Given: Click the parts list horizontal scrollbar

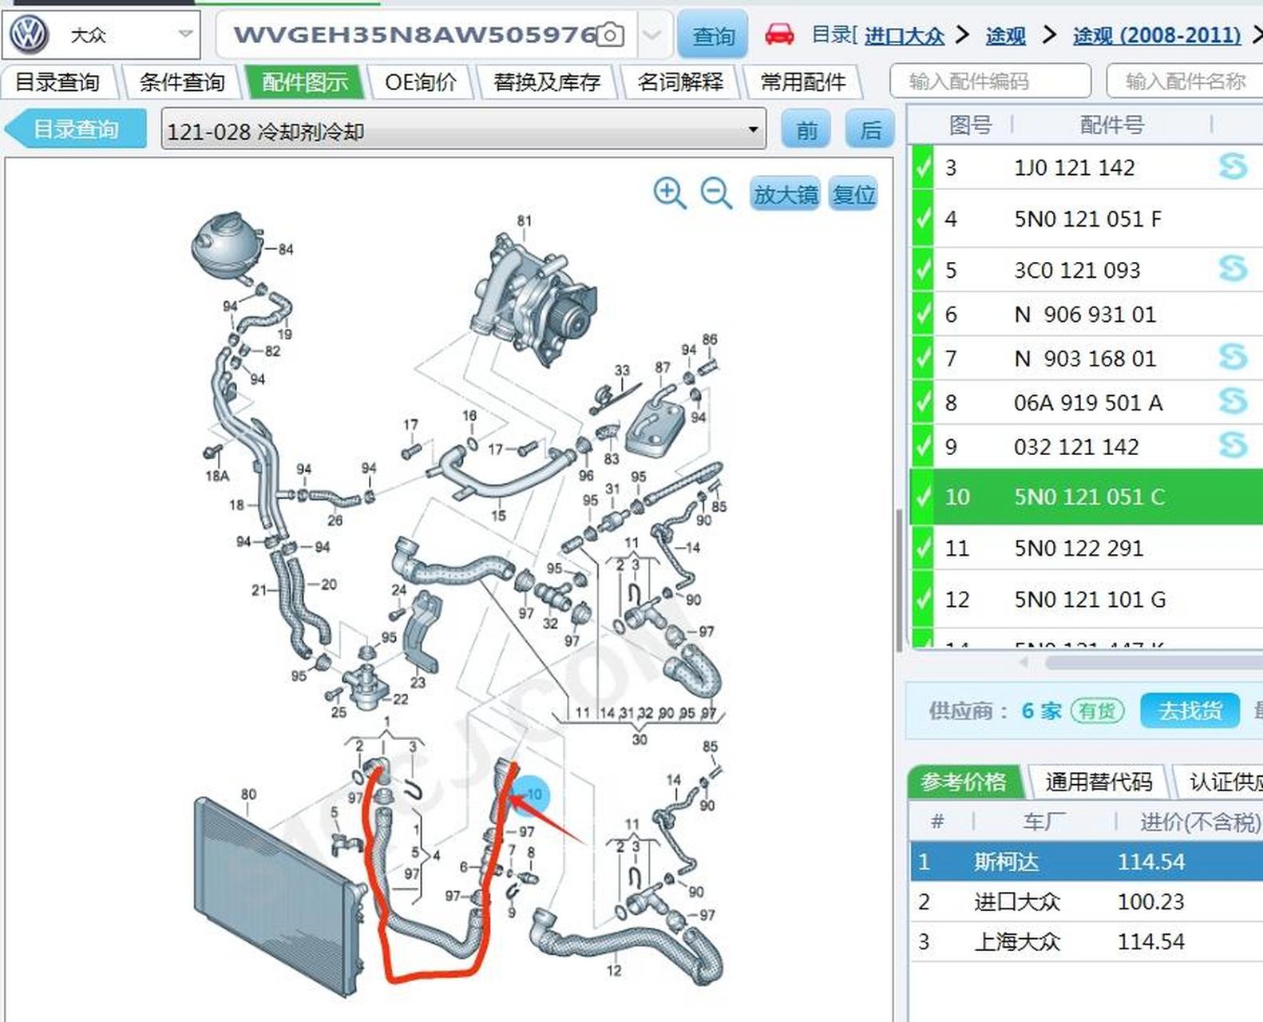Looking at the screenshot, I should (1154, 663).
